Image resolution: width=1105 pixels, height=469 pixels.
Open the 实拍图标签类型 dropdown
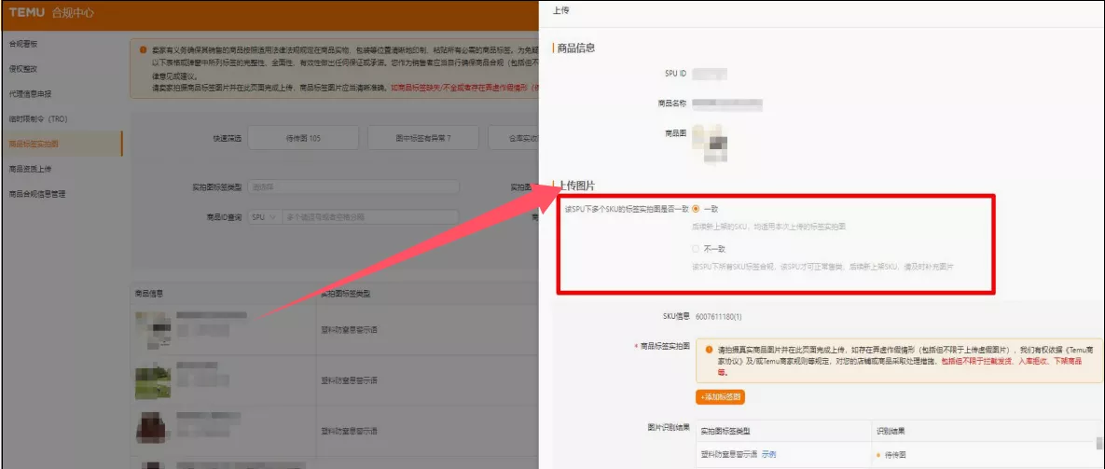click(x=353, y=187)
